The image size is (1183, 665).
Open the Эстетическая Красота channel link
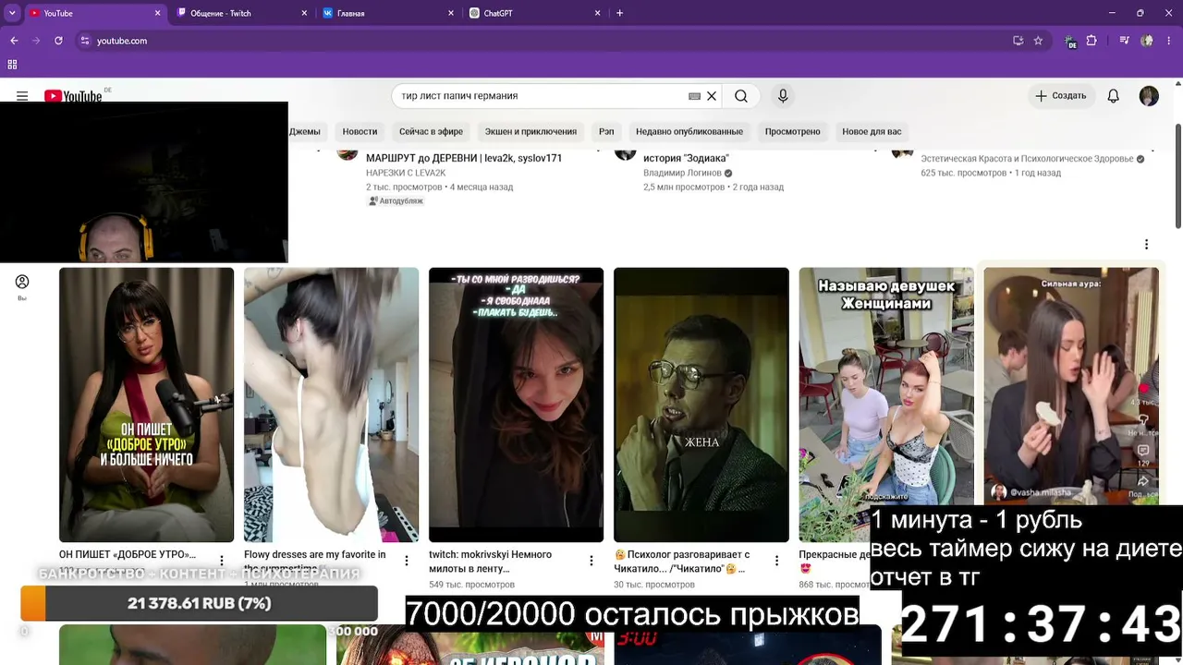point(1027,159)
